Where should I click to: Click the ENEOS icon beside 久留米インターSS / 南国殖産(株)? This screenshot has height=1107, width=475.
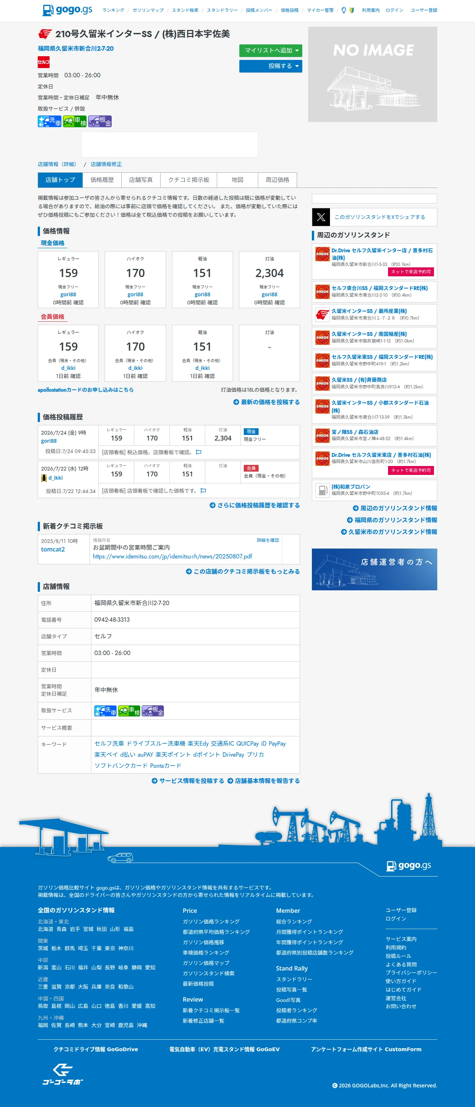point(322,338)
